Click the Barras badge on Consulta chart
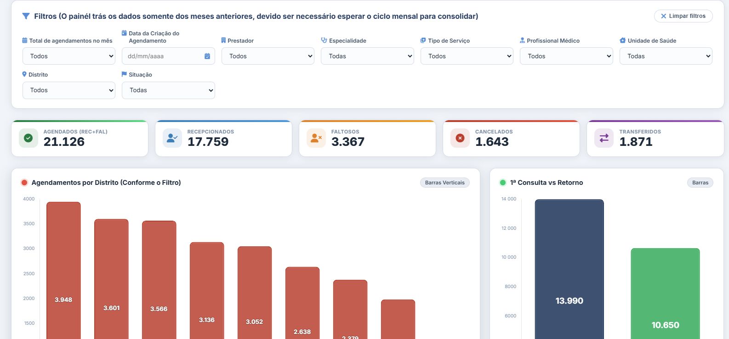Image resolution: width=729 pixels, height=339 pixels. [701, 183]
